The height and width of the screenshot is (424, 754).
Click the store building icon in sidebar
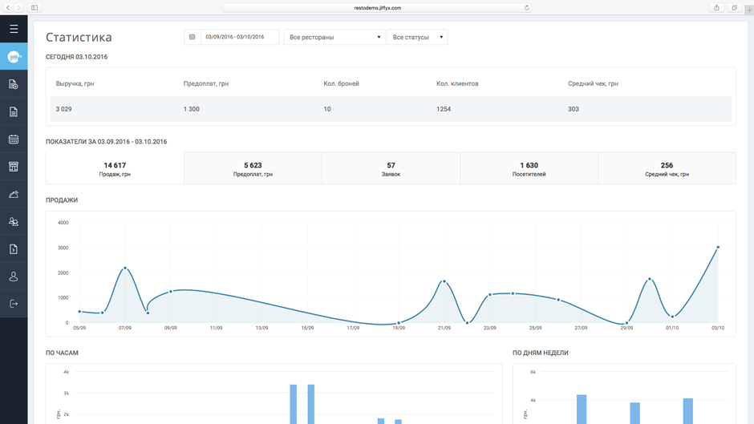[x=14, y=167]
